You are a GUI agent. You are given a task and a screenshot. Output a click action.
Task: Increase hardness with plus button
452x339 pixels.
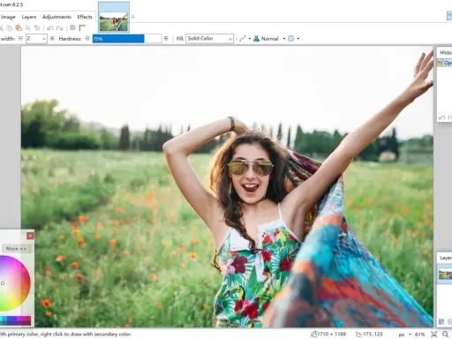(x=166, y=39)
